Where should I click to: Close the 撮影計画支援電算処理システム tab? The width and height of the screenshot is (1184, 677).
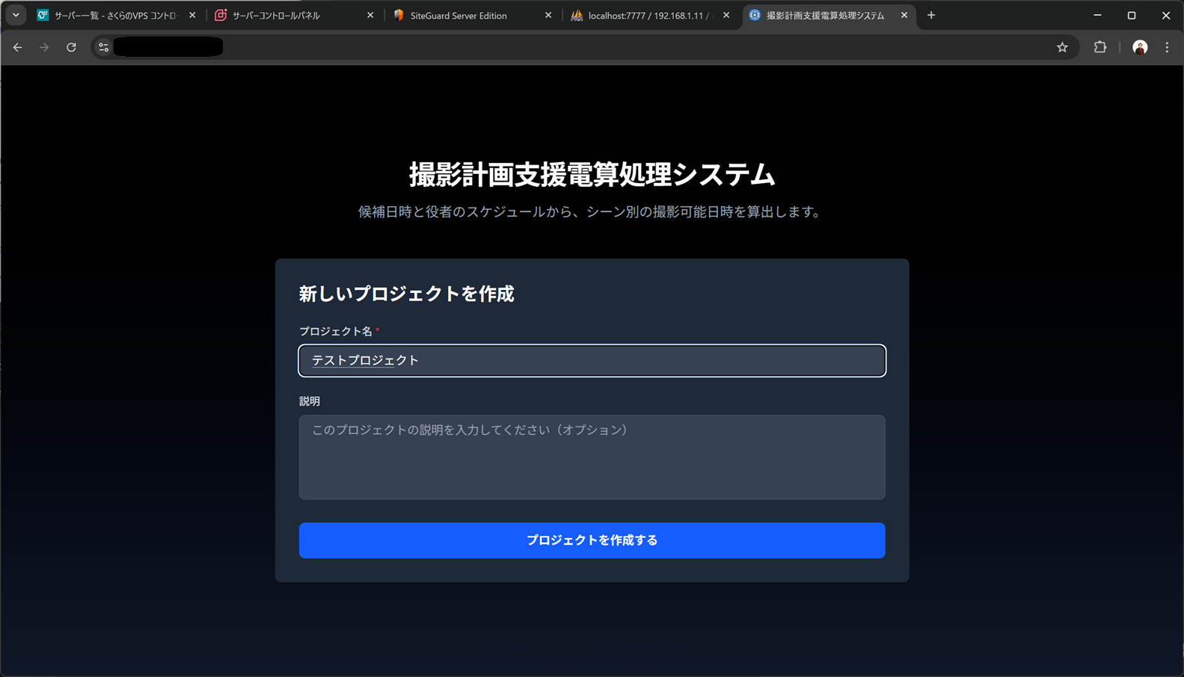point(904,15)
